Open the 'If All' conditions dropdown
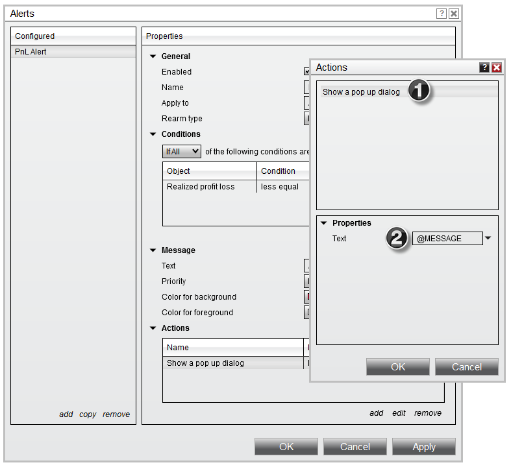Viewport: 511px width, 467px height. coord(182,152)
